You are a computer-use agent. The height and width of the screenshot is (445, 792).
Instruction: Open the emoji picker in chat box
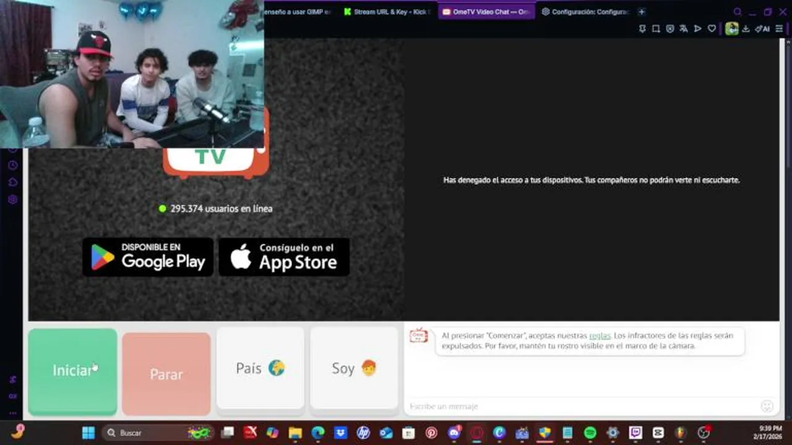pos(767,406)
